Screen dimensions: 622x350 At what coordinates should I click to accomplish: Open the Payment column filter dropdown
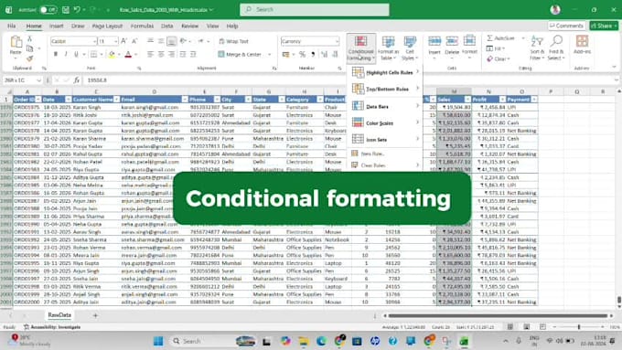[534, 100]
